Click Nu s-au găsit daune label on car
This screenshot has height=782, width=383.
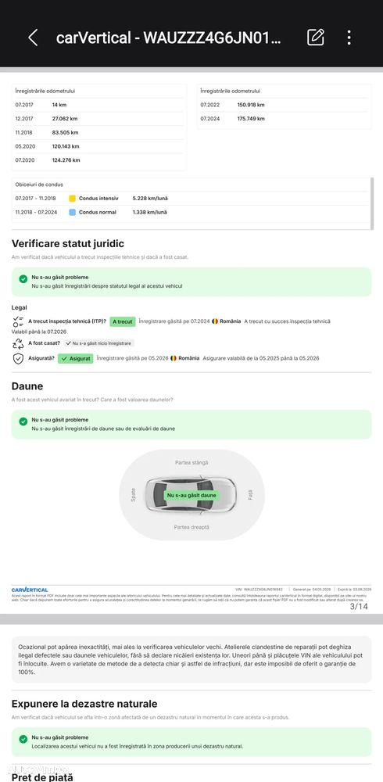[x=191, y=495]
